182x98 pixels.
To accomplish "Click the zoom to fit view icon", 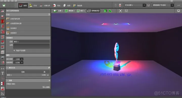I will tap(120, 11).
